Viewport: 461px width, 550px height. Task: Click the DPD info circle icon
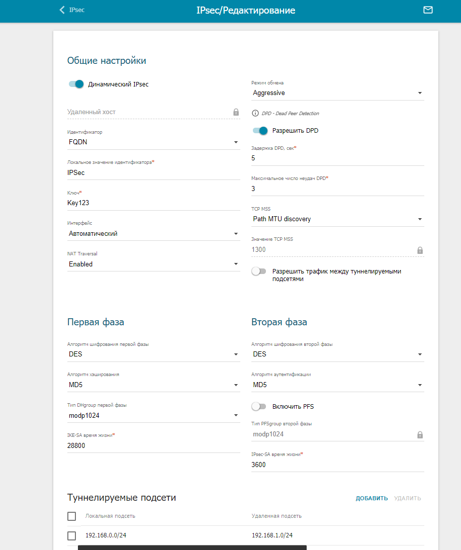click(x=255, y=114)
